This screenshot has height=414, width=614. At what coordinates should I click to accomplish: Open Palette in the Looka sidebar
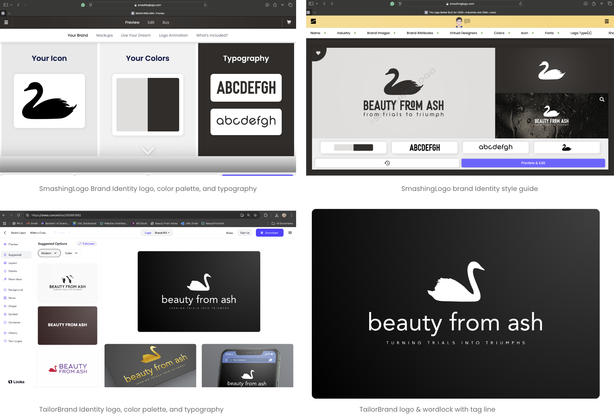tap(13, 271)
